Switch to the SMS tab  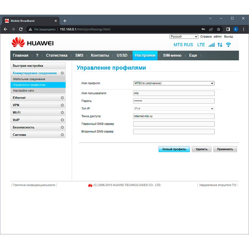[x=79, y=55]
